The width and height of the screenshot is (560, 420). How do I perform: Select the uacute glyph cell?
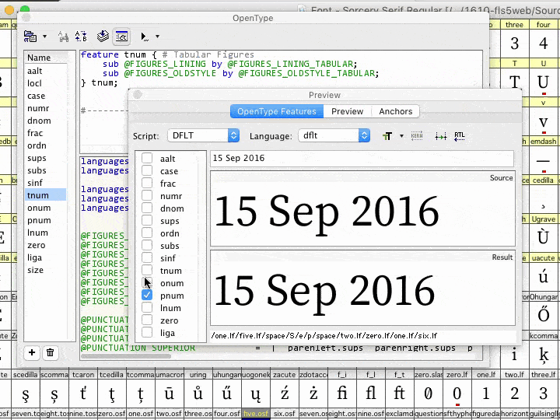(x=543, y=272)
